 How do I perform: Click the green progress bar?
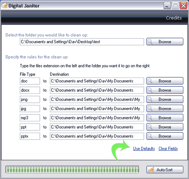pyautogui.click(x=72, y=170)
